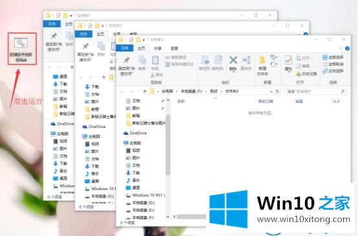
Task: Select Windows 10 RS1 drive in front window
Action: pos(145,195)
